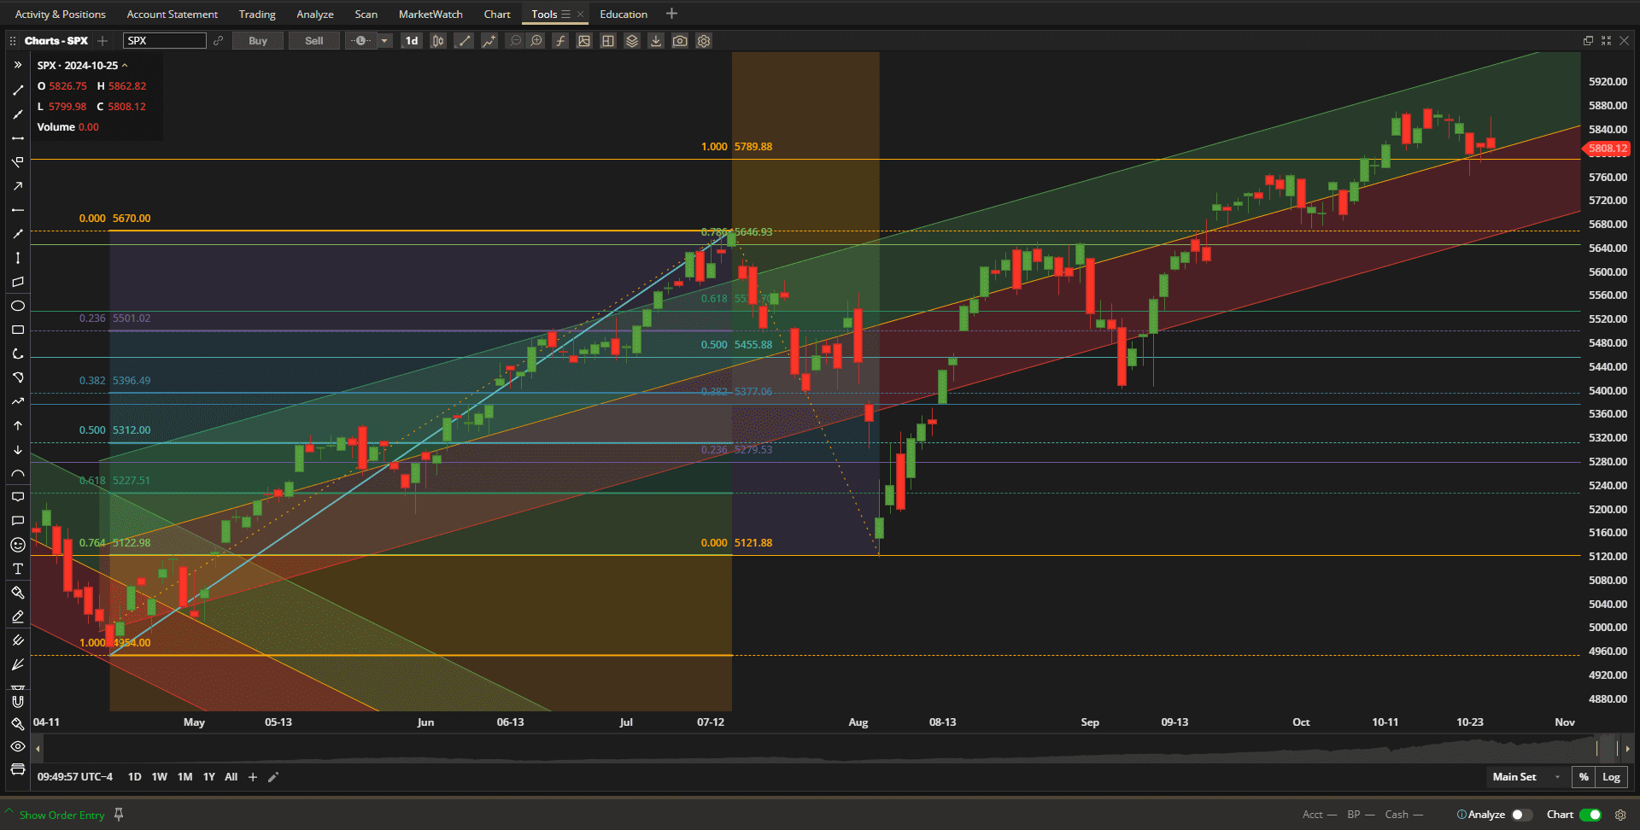The width and height of the screenshot is (1640, 830).
Task: Expand the drawing tools sidebar
Action: pyautogui.click(x=18, y=65)
